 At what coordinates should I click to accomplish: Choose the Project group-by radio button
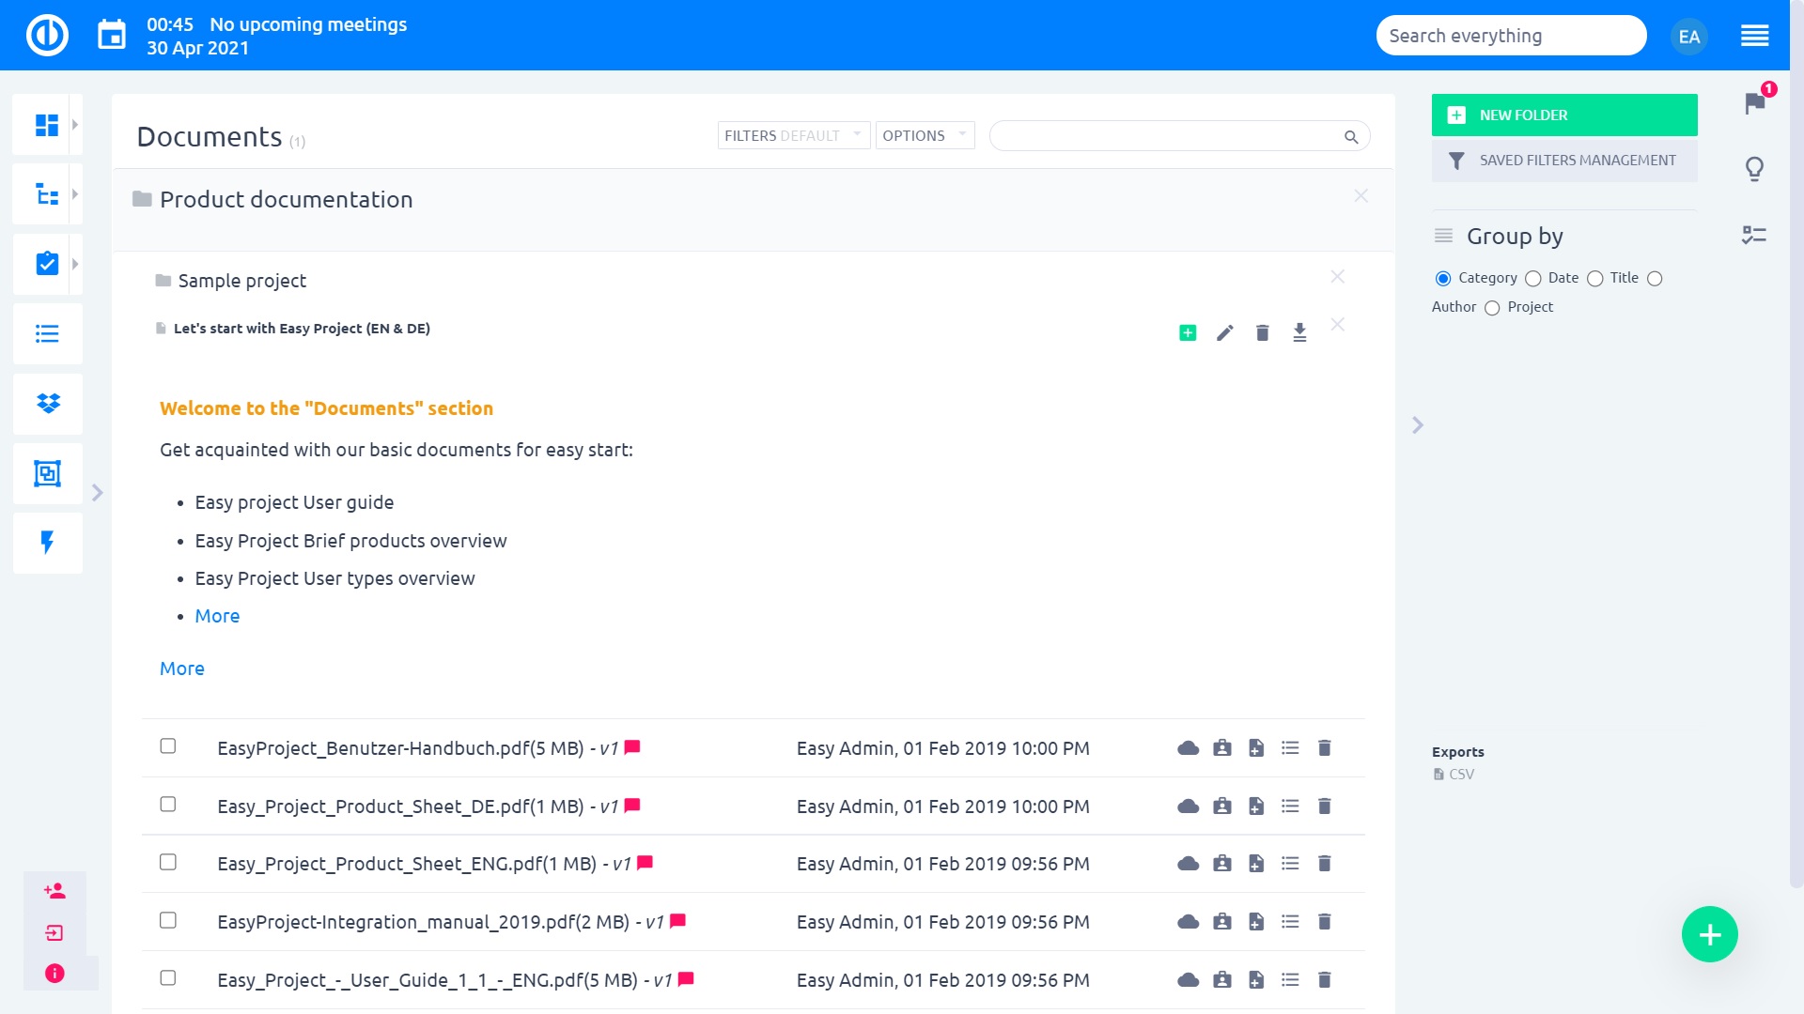(1492, 308)
